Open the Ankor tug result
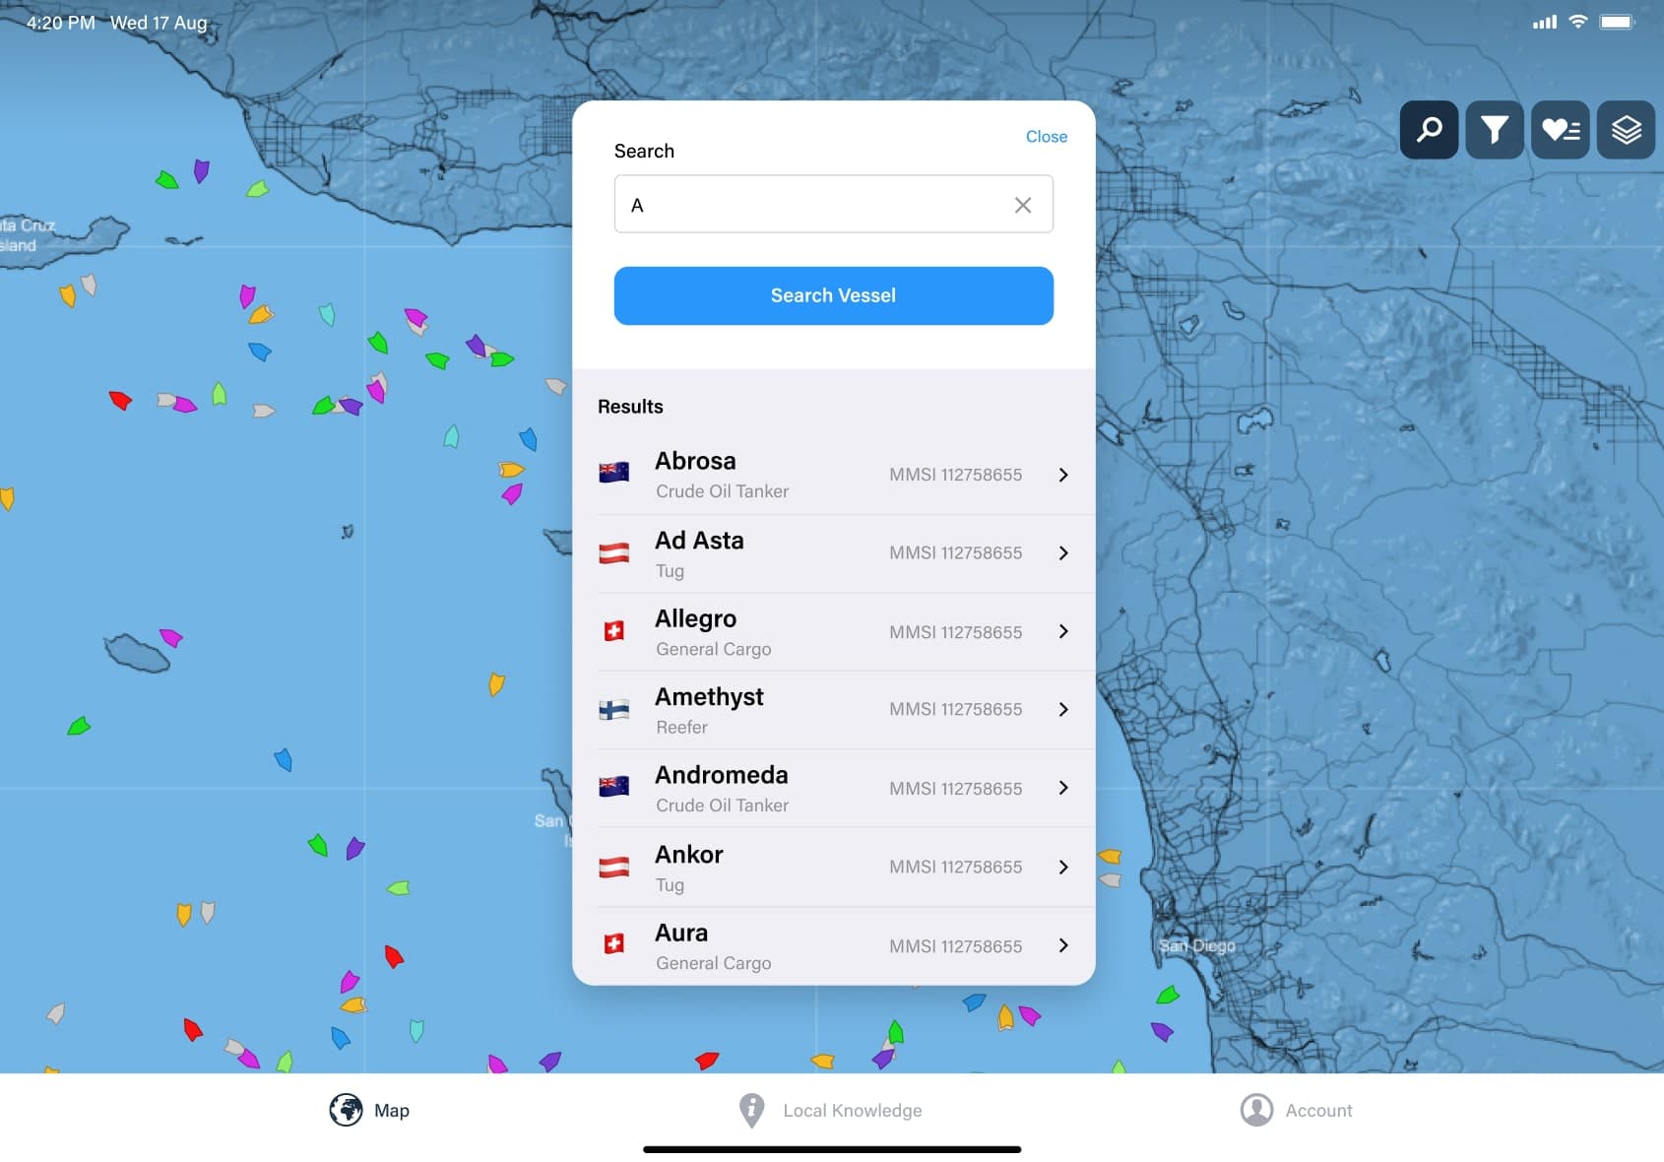This screenshot has width=1664, height=1162. [x=833, y=867]
